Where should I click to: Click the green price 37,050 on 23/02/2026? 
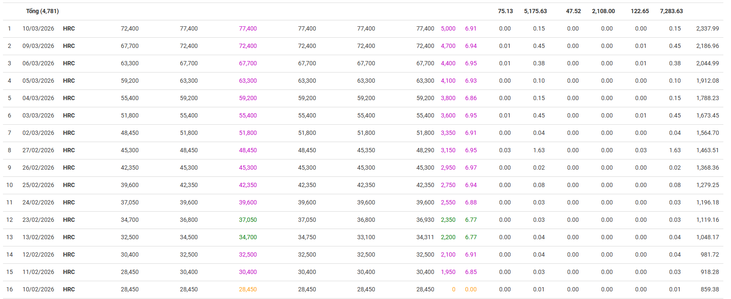[x=248, y=220]
